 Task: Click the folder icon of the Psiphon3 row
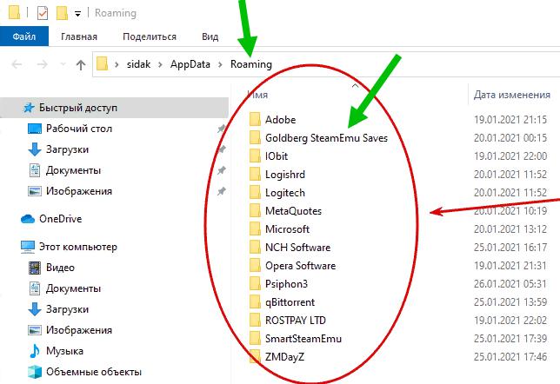pos(255,284)
